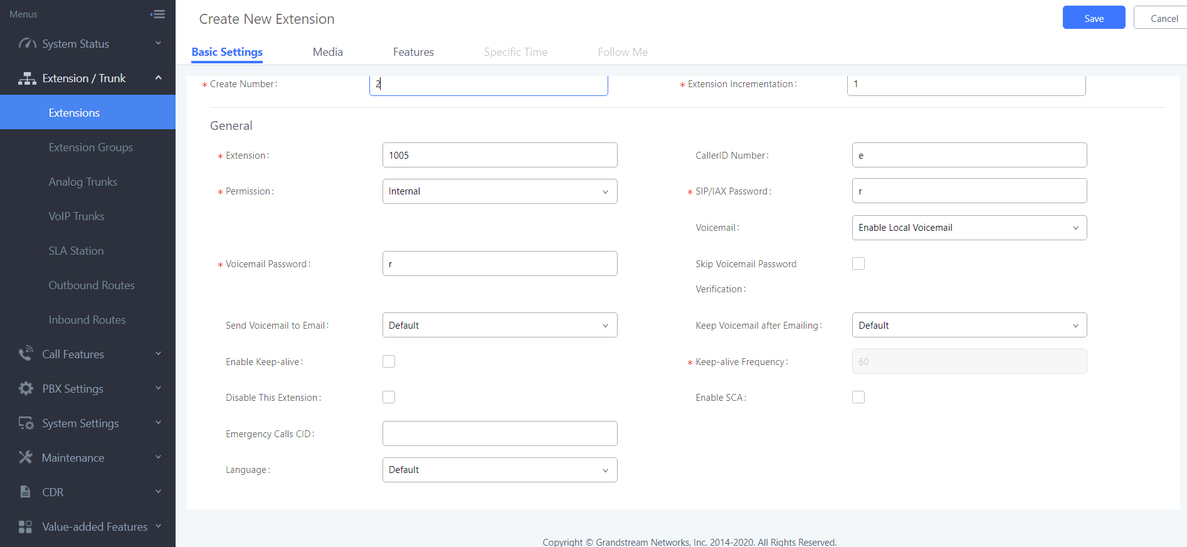Click the System Settings icon in sidebar

click(x=26, y=423)
